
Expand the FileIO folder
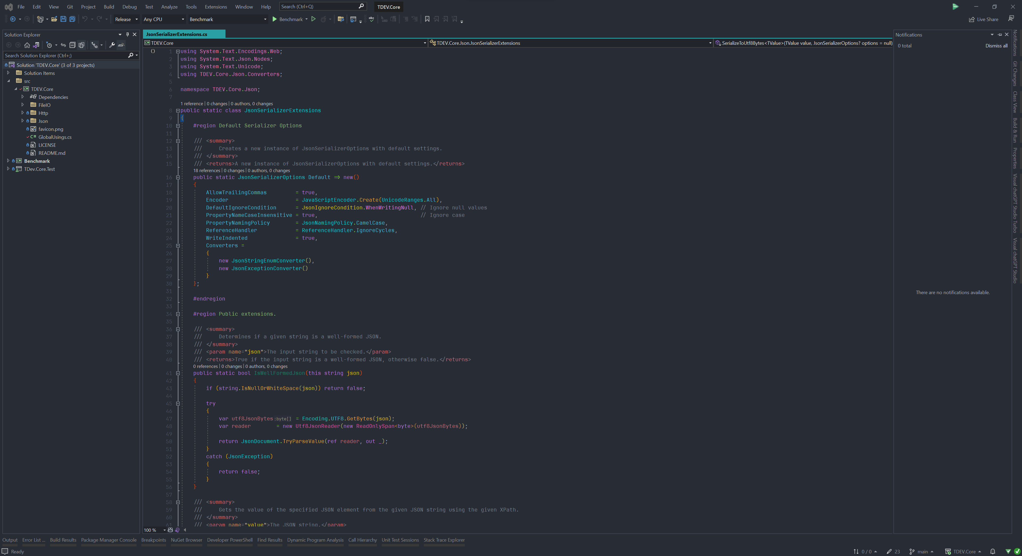pos(23,105)
